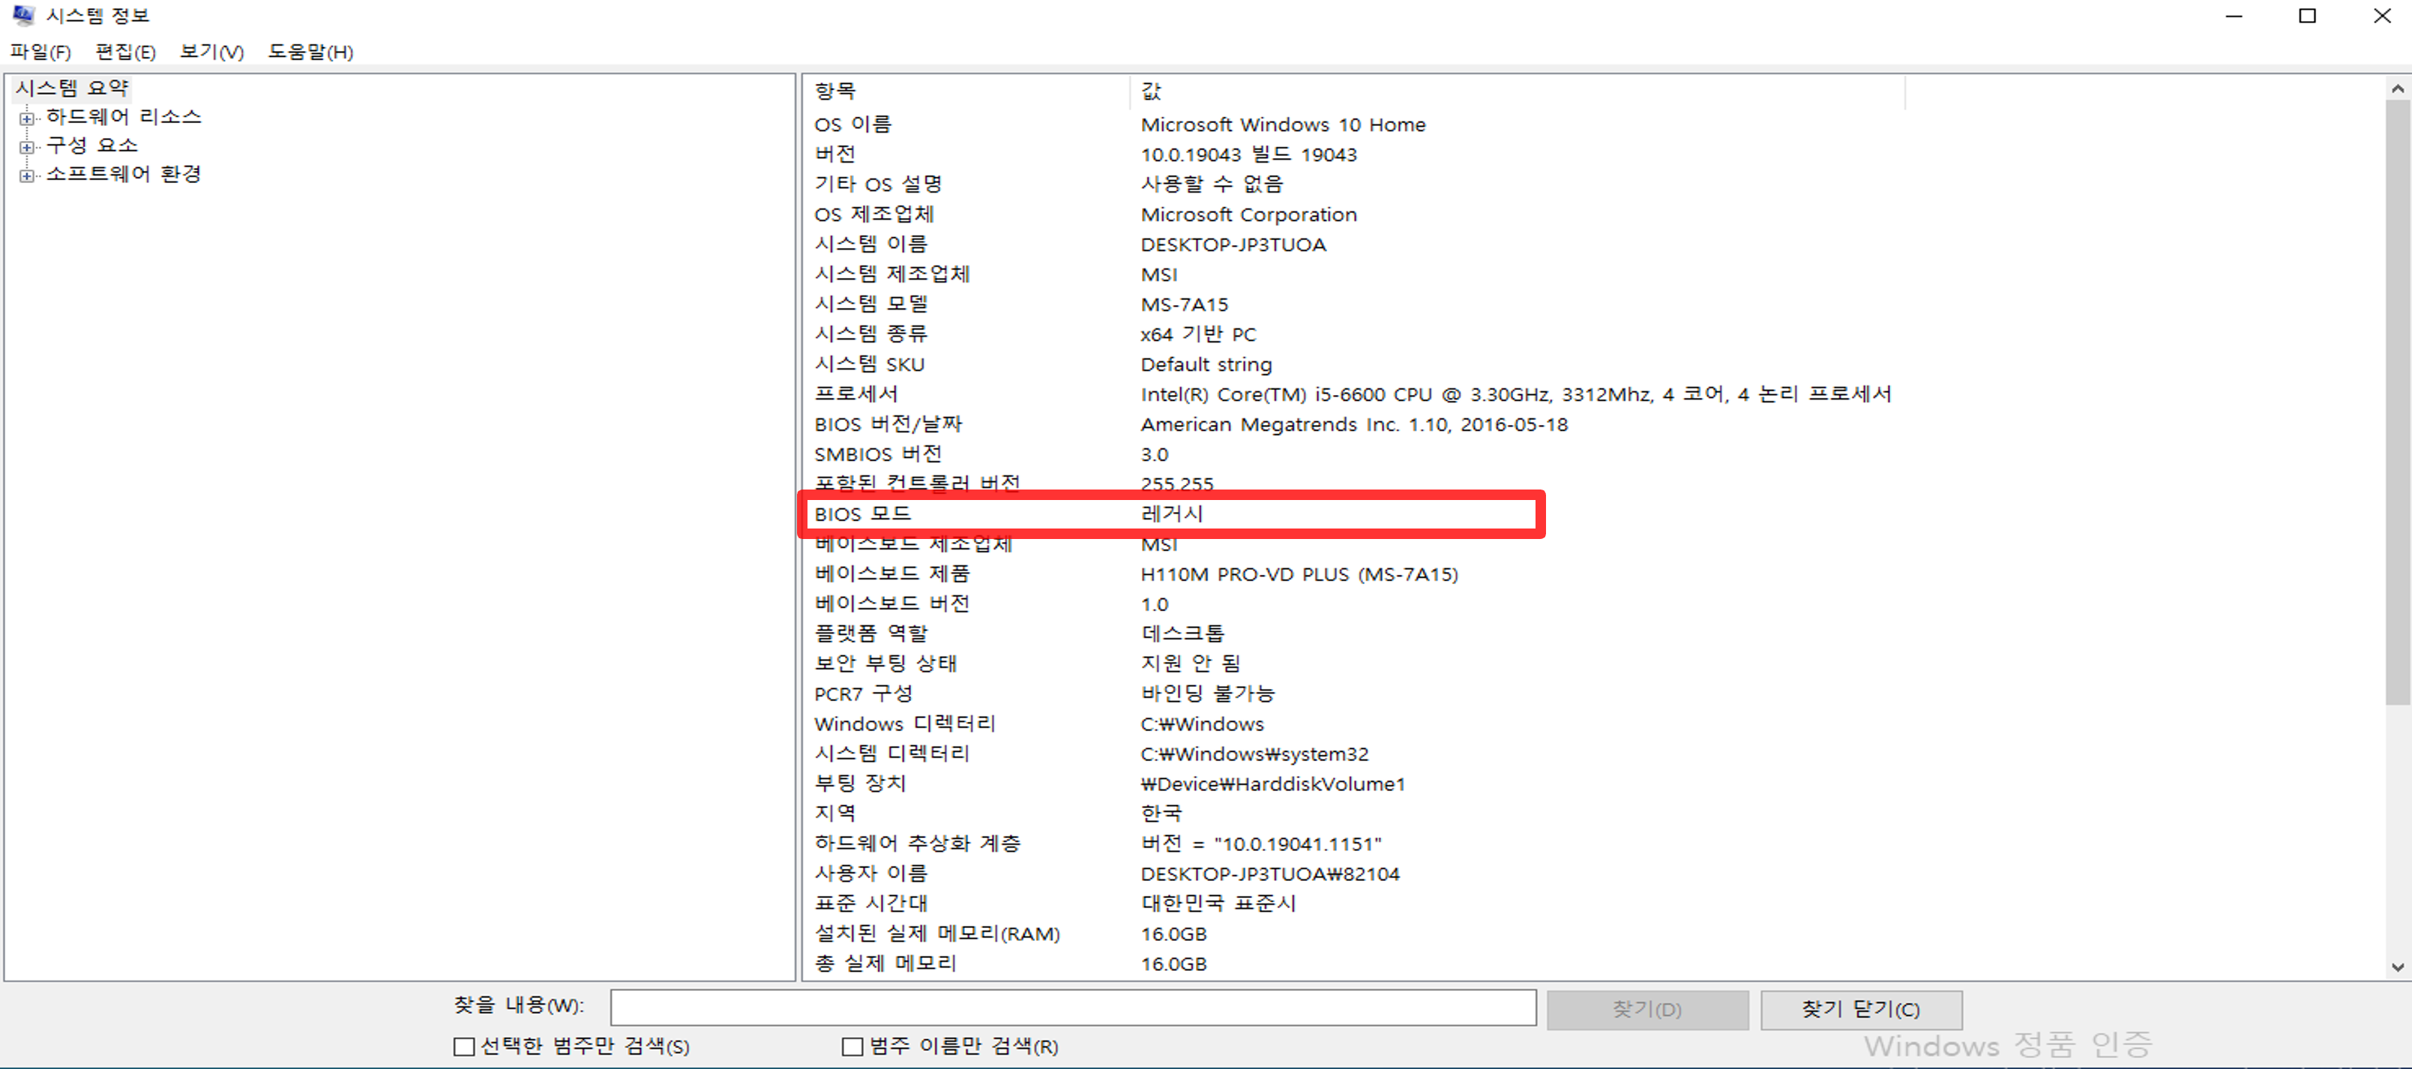2412x1069 pixels.
Task: Expand the 하드웨어 리소스 tree node
Action: (27, 118)
